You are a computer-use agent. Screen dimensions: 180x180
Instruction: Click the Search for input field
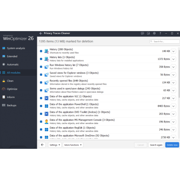coord(165,41)
